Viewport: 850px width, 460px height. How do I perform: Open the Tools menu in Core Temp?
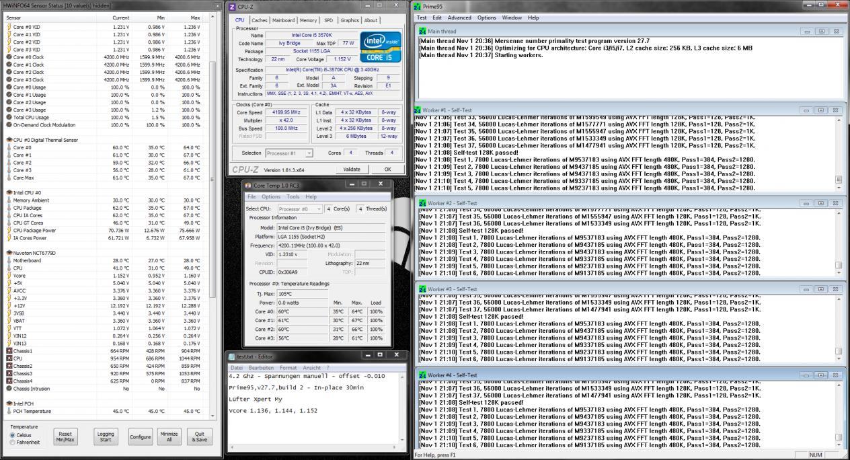(293, 197)
